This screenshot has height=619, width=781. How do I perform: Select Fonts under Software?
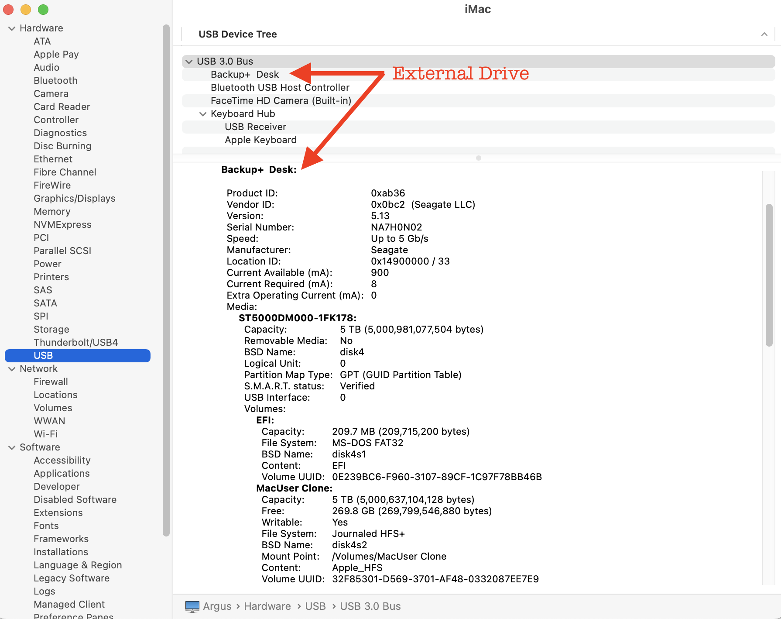[x=46, y=526]
